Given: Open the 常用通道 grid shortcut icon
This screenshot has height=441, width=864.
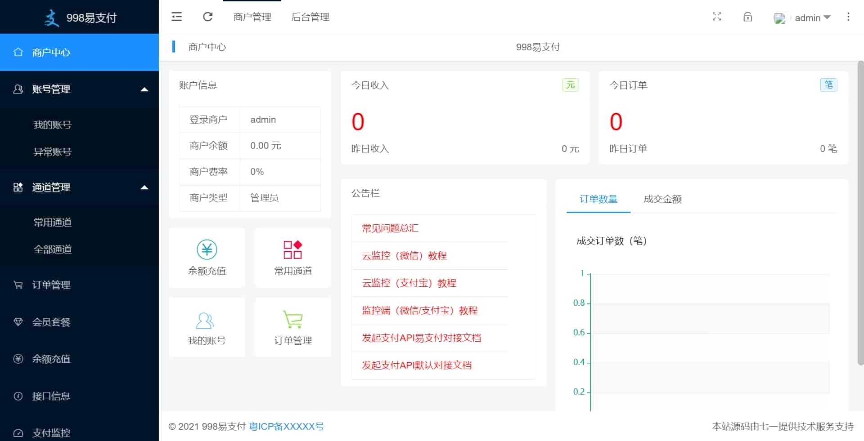Looking at the screenshot, I should tap(292, 250).
